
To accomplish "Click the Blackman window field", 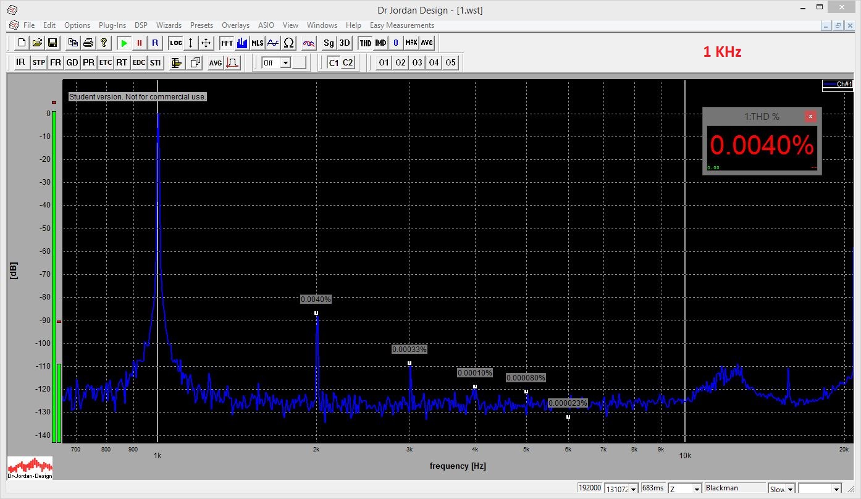I will (x=735, y=488).
